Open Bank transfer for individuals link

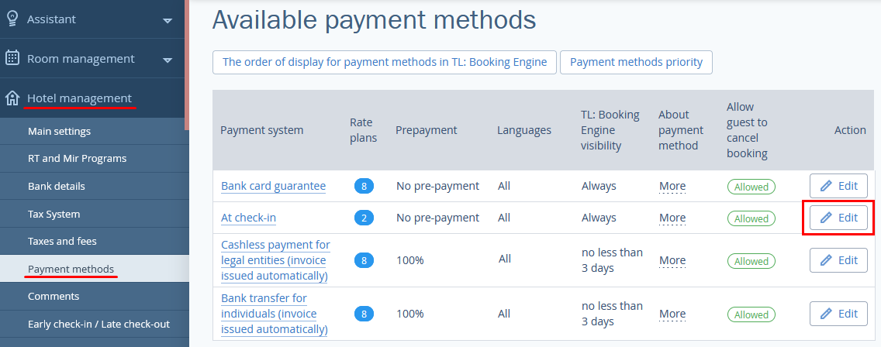[275, 314]
